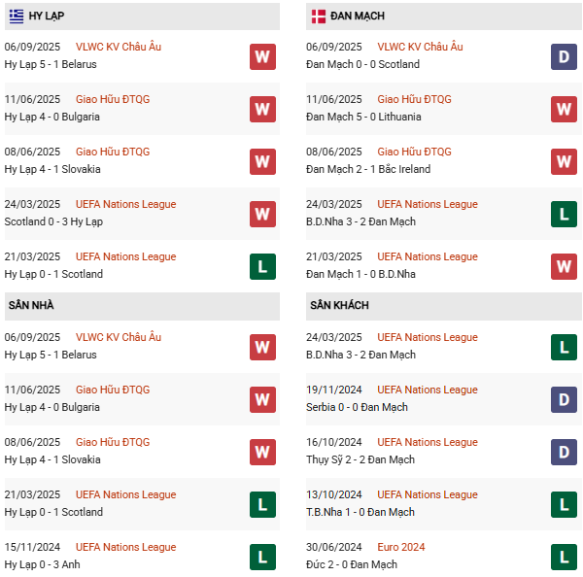Click W badge for Đan Mạch 2-1 Bắc Ireland

564,161
